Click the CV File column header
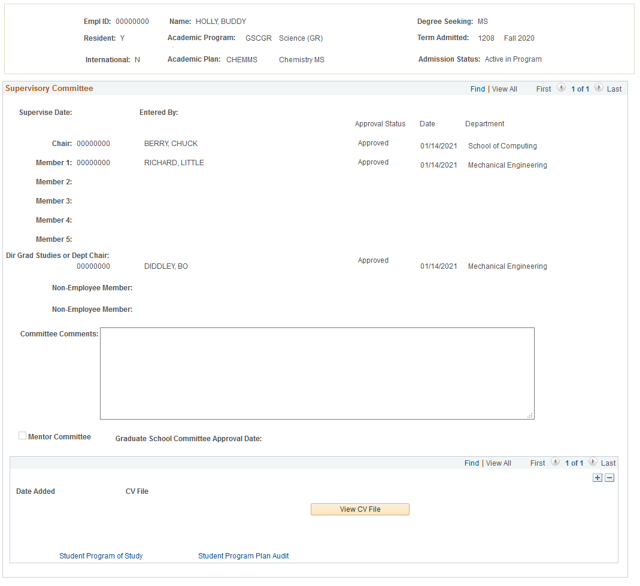Screen dimensions: 640x586 [137, 491]
